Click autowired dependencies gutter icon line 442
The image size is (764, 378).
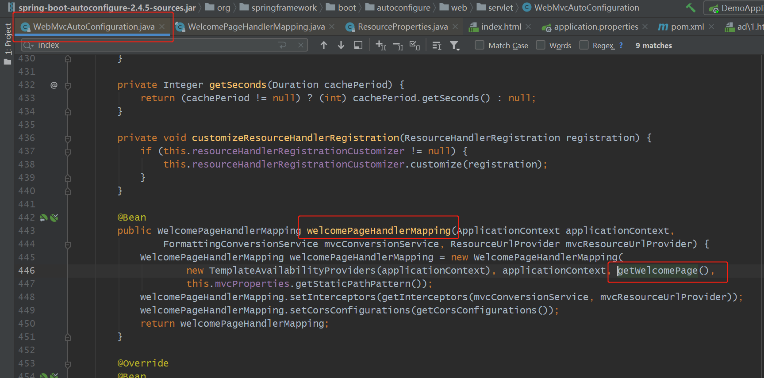pos(54,218)
